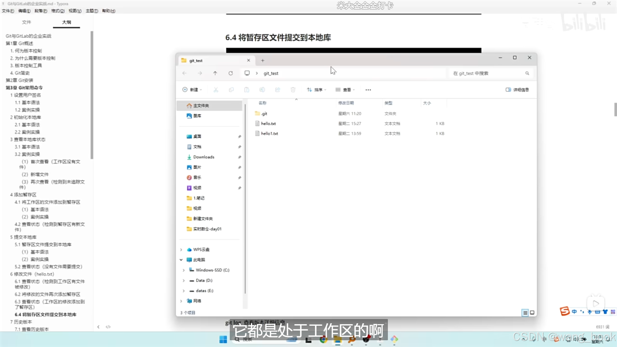This screenshot has width=617, height=347.
Task: Open File Explorer from the taskbar
Action: (337, 340)
